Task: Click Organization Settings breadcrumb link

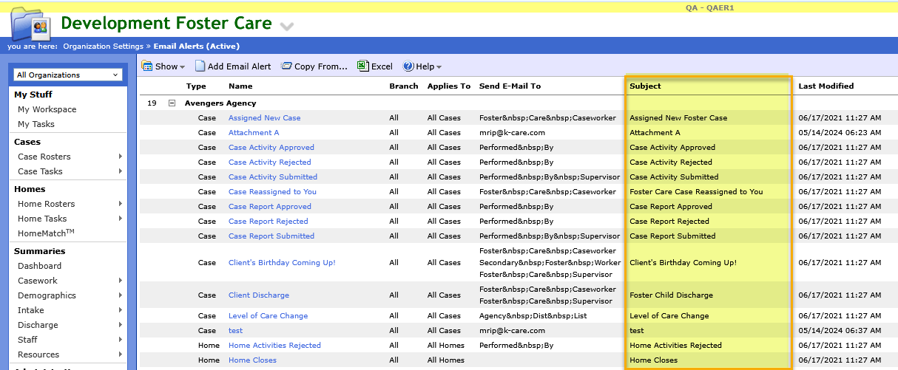Action: (x=104, y=46)
